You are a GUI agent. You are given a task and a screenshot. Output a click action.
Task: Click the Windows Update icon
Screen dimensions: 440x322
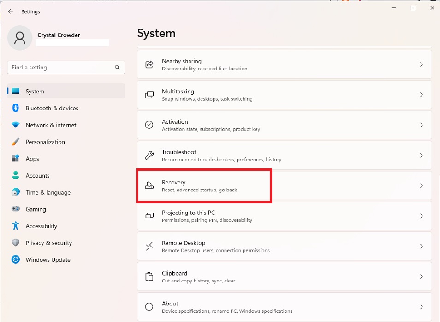coord(16,259)
